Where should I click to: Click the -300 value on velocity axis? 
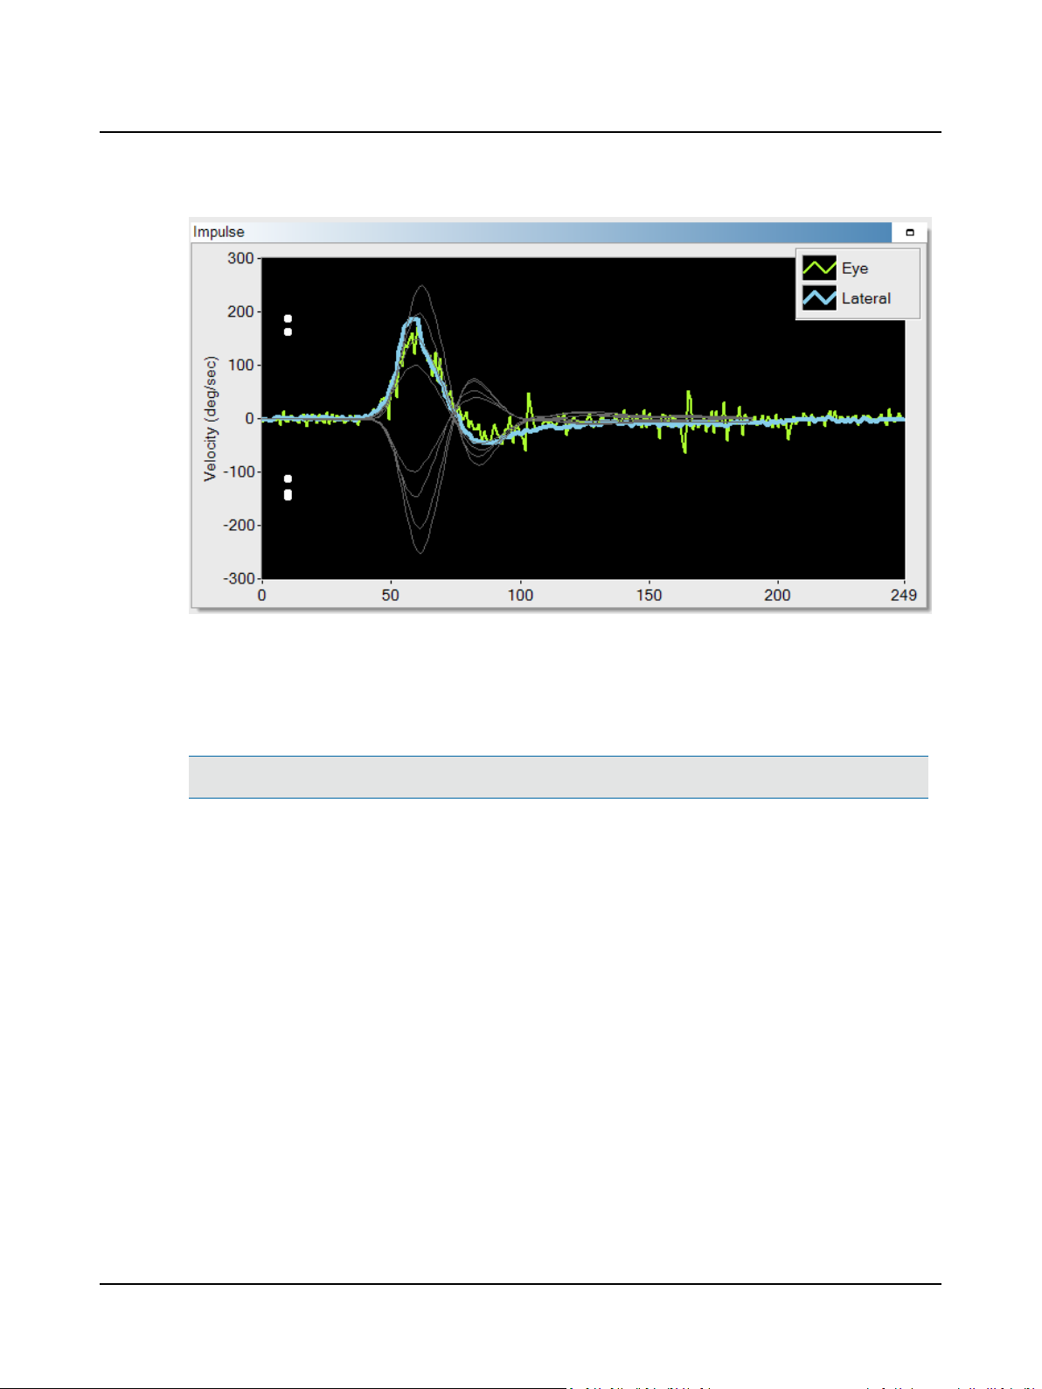pos(238,578)
